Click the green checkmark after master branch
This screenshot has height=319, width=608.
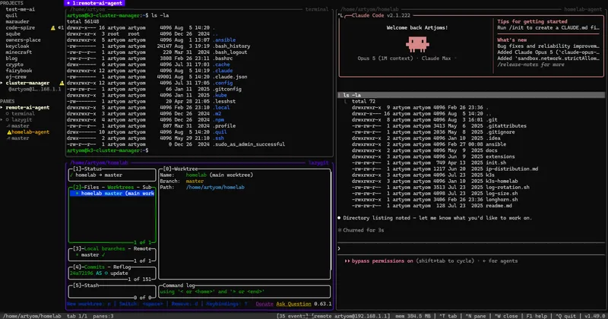pyautogui.click(x=103, y=255)
